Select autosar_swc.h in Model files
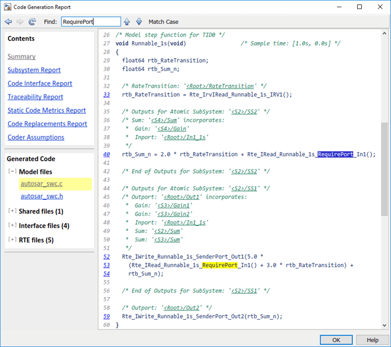The image size is (391, 347). 42,197
